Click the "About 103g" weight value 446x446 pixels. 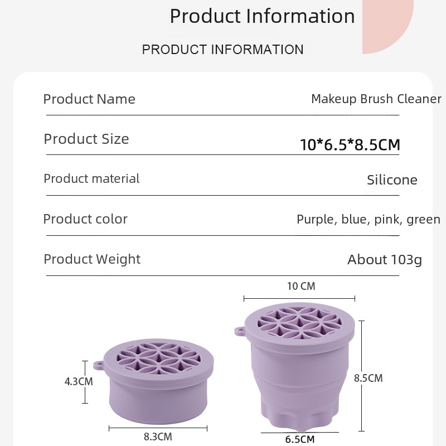[385, 260]
